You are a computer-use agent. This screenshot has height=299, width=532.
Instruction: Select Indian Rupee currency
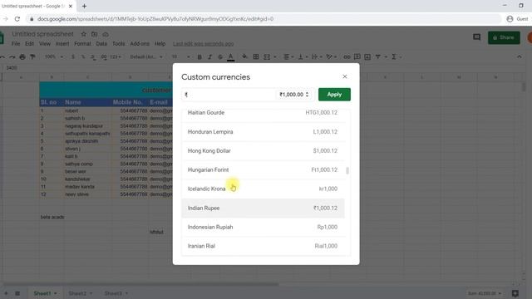[263, 208]
